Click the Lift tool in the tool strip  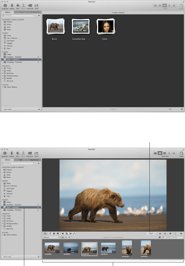[54, 234]
